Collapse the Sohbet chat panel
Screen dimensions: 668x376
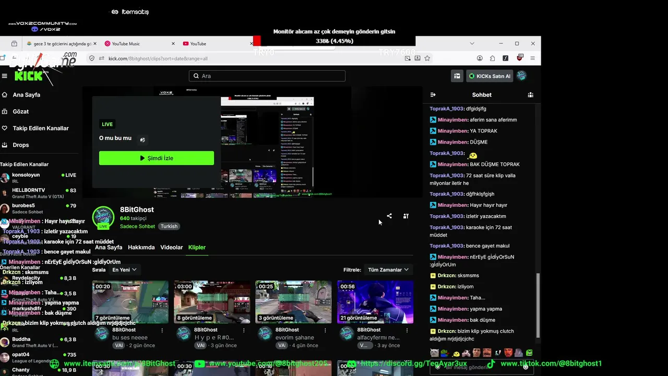(433, 95)
